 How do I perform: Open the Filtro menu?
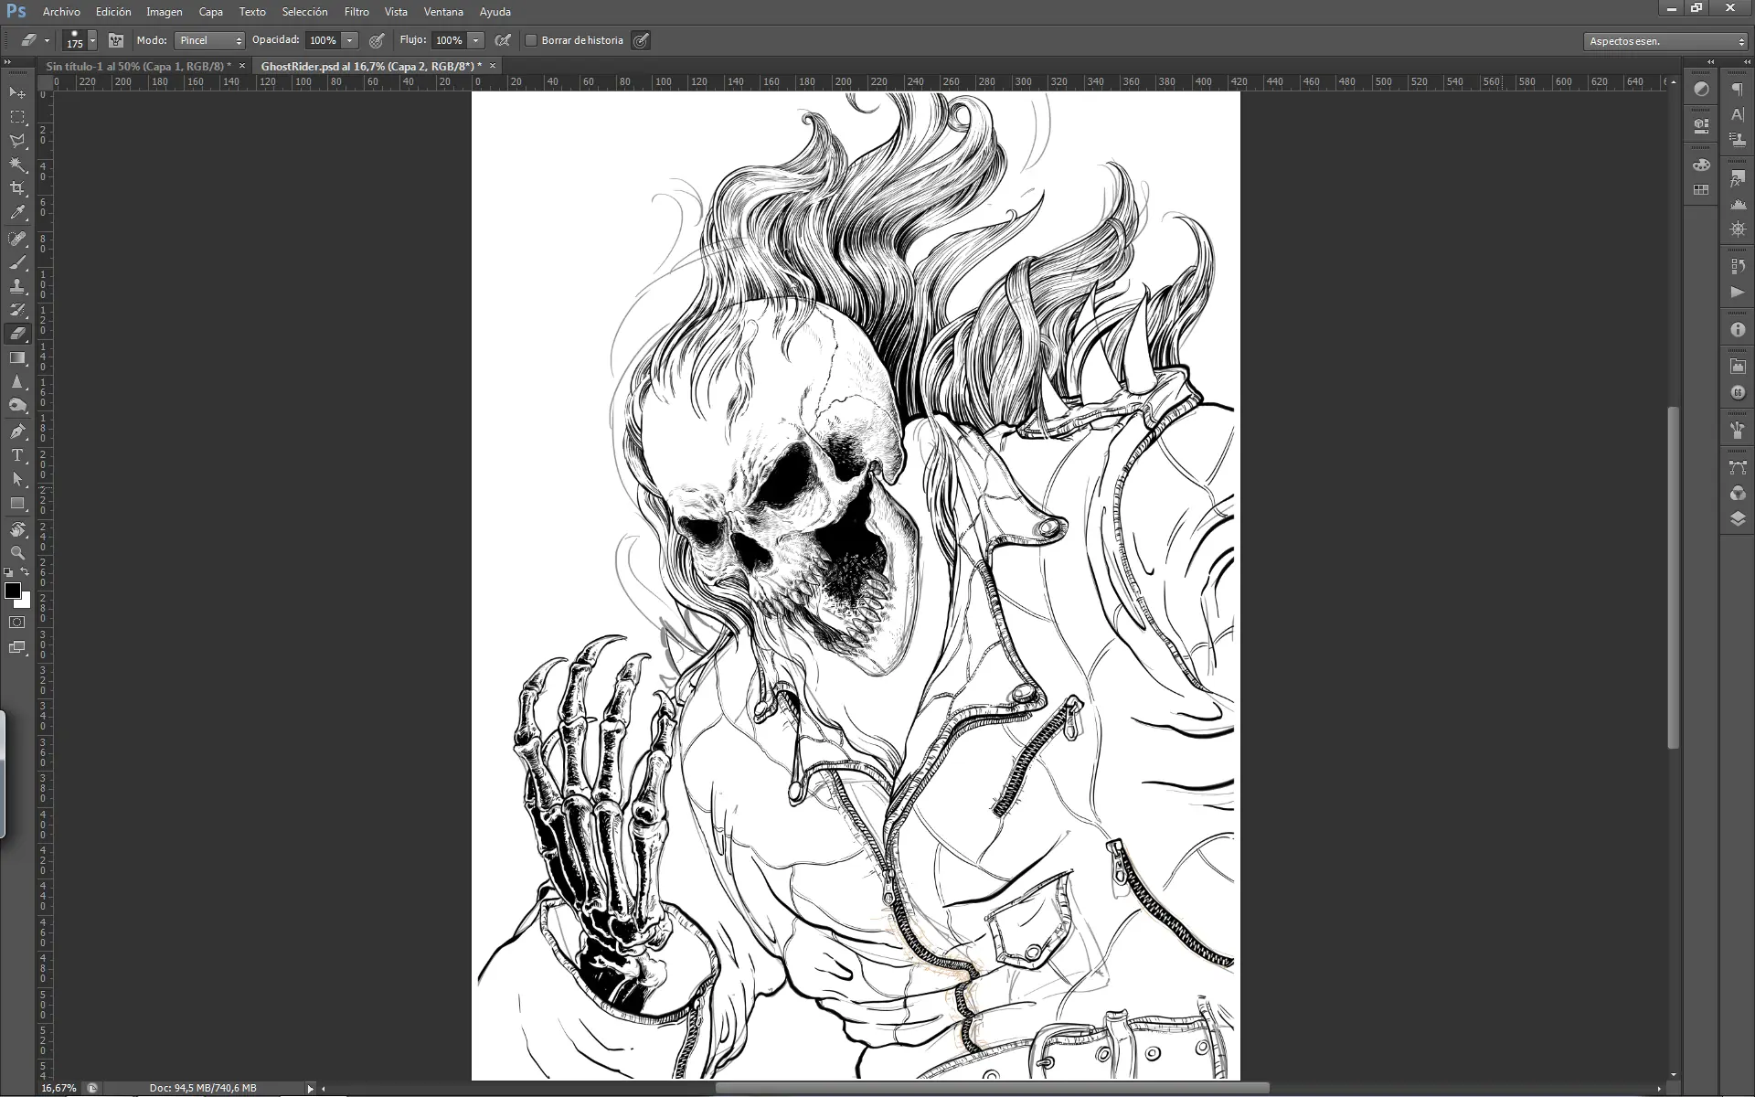tap(356, 12)
